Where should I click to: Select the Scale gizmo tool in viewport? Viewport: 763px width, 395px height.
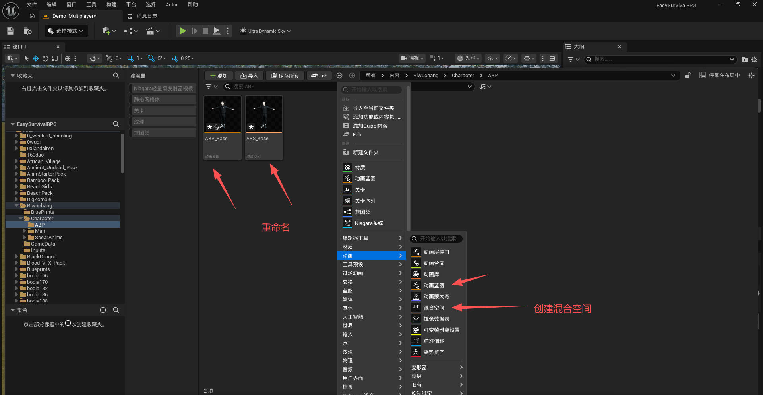click(55, 58)
